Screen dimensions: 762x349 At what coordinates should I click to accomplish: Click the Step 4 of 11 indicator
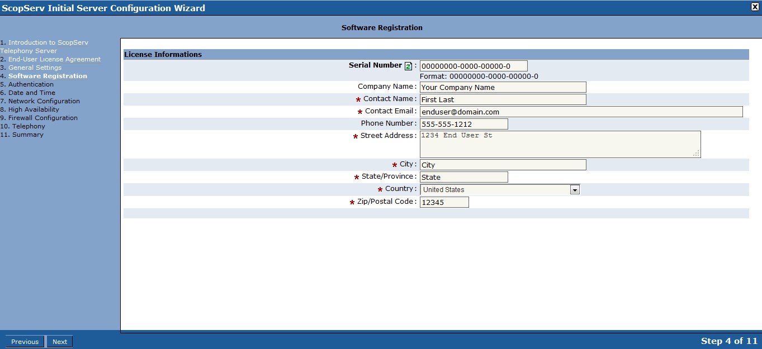click(729, 341)
